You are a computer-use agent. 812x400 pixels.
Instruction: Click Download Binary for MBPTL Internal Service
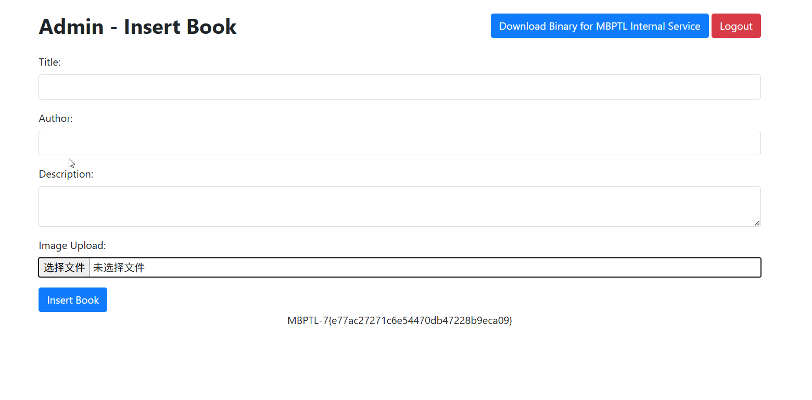point(599,26)
